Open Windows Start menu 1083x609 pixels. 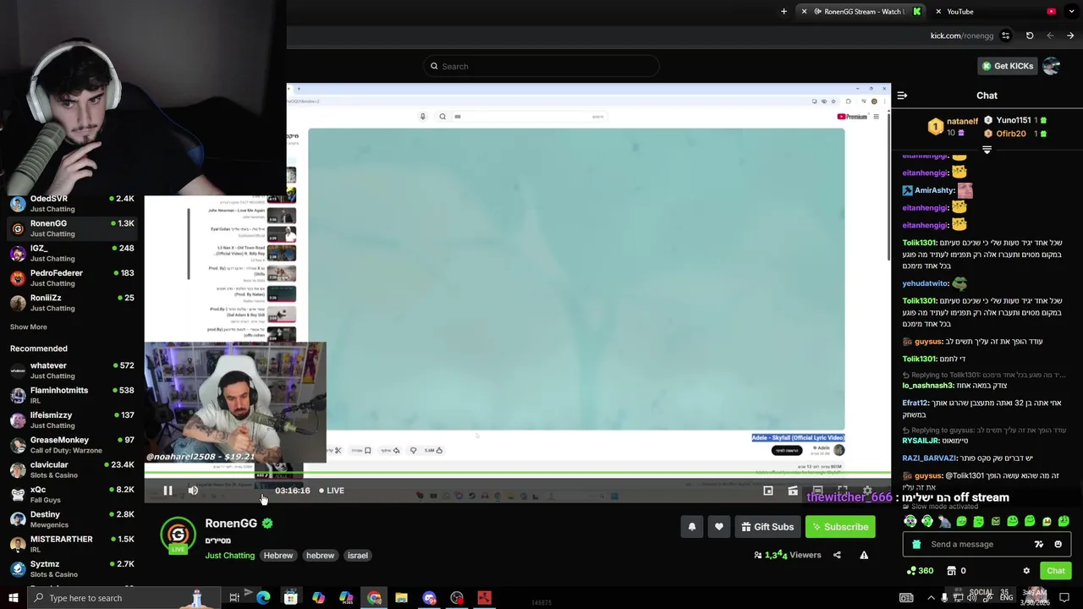point(13,598)
